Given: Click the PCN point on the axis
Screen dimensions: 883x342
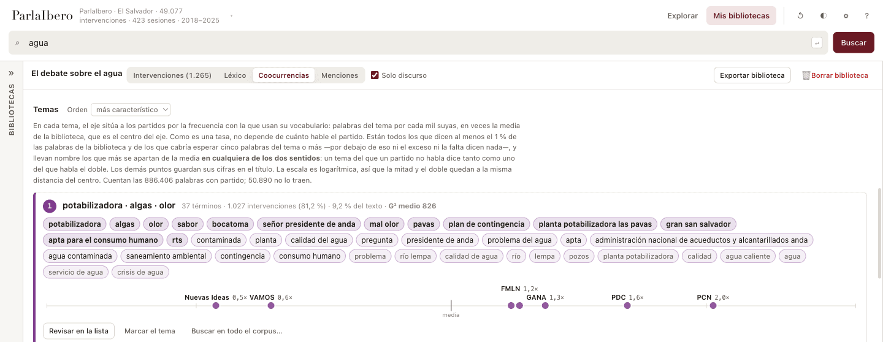Looking at the screenshot, I should (x=713, y=306).
